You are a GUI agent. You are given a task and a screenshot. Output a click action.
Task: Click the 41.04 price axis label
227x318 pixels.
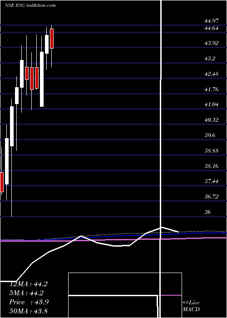(x=212, y=104)
